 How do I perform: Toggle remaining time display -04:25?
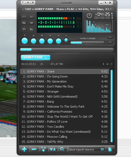point(103,15)
